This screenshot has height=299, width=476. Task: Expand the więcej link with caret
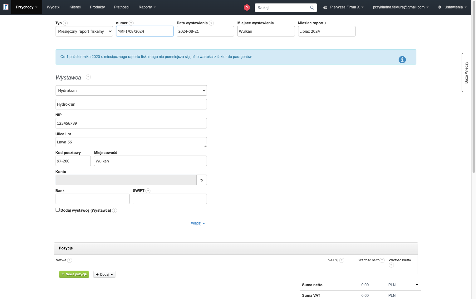point(198,223)
